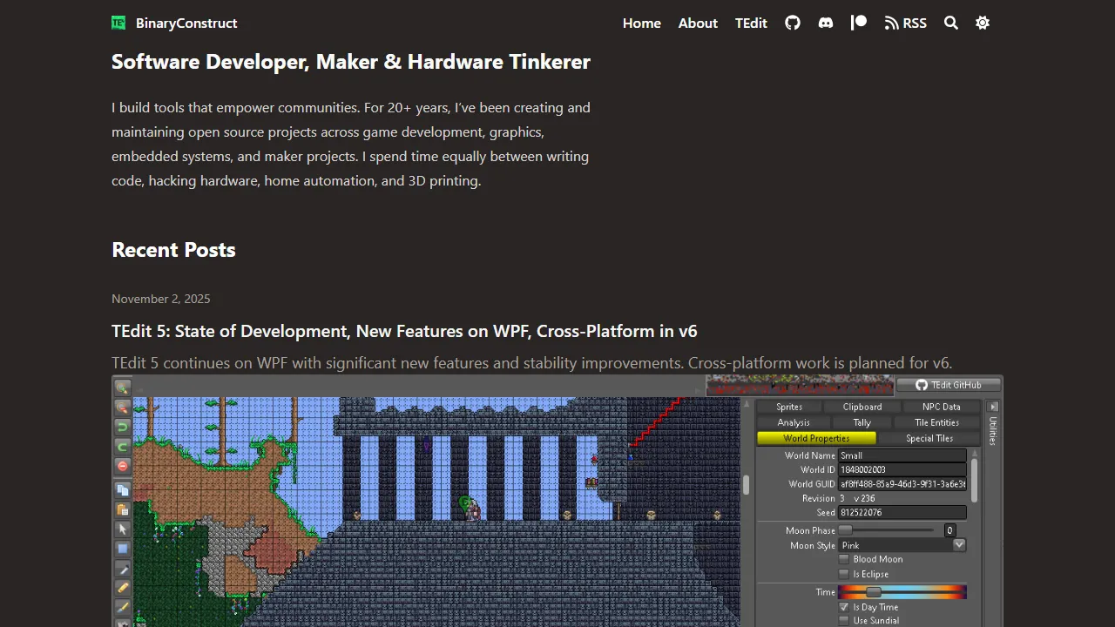Enable the Blood Moon checkbox
Image resolution: width=1115 pixels, height=627 pixels.
[x=843, y=558]
